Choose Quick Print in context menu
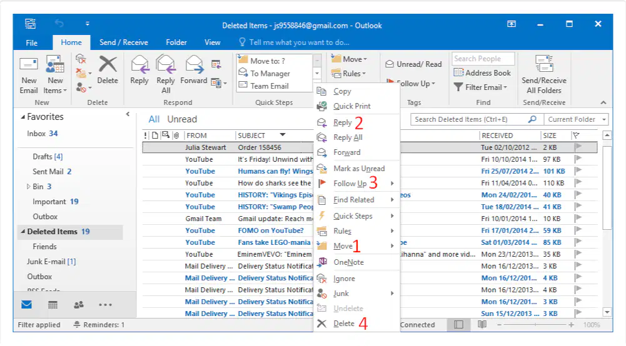The image size is (626, 346). point(356,106)
